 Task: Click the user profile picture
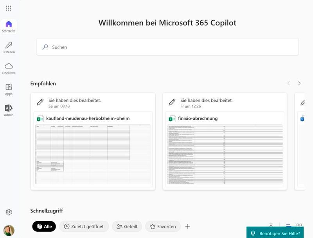point(9,230)
